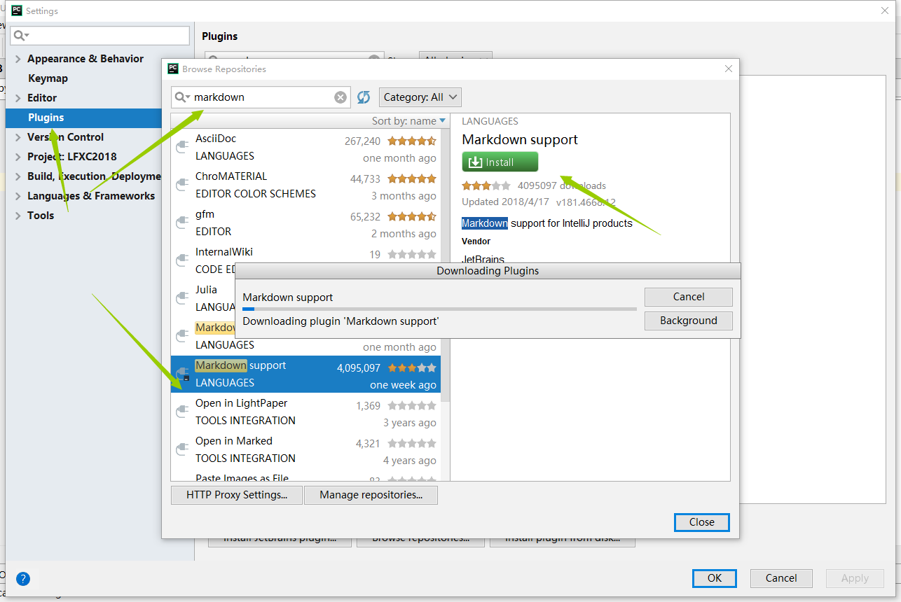Click the 1,369 download count

(368, 406)
